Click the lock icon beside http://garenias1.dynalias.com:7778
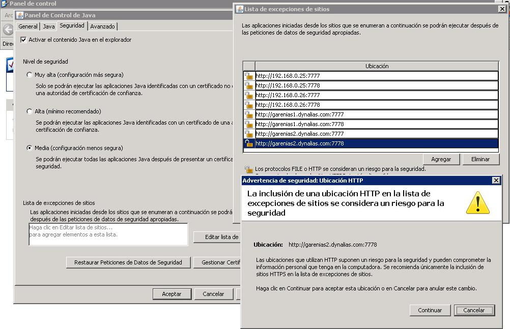 pos(249,124)
